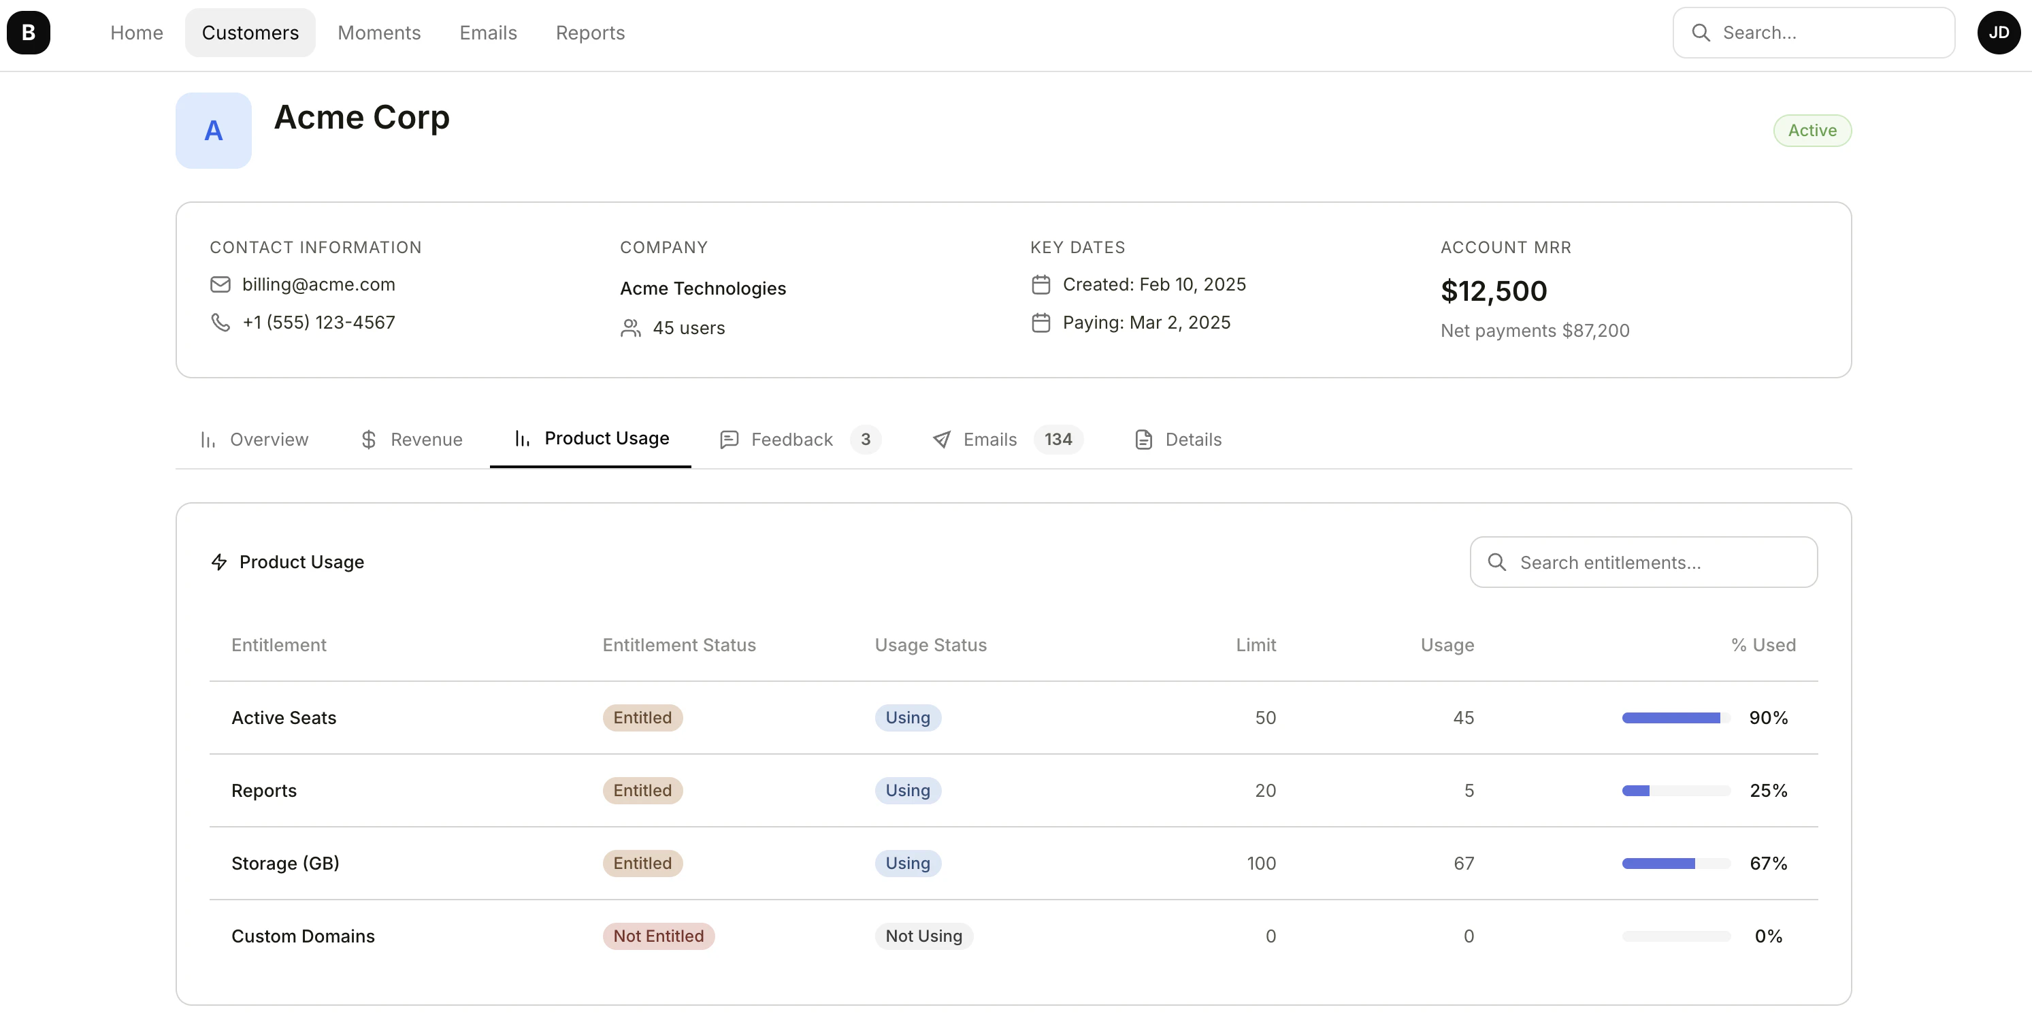Toggle the Using badge on Storage (GB)
Screen dimensions: 2032x1018
907,863
